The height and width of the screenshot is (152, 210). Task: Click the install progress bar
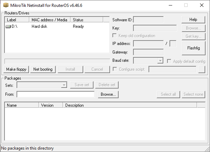click(57, 61)
